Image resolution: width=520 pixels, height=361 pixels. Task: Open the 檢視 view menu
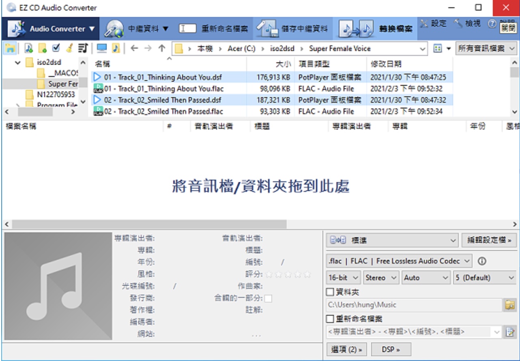click(x=467, y=24)
